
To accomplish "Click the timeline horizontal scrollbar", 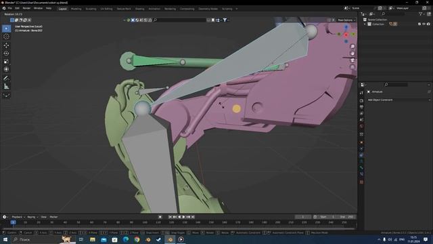I will click(178, 229).
